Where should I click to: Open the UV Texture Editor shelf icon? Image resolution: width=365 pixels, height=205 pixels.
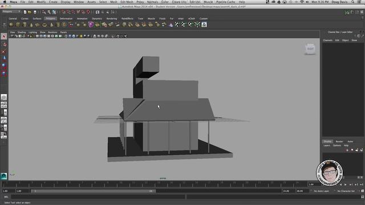204,24
